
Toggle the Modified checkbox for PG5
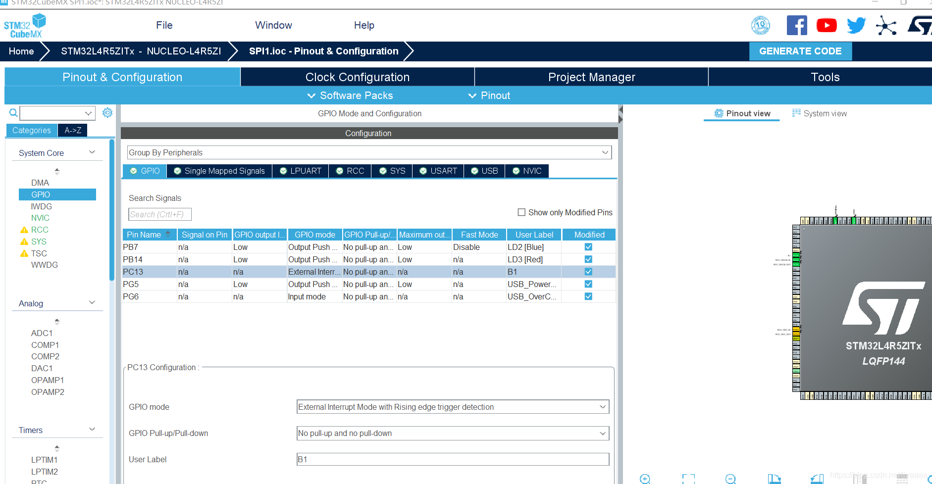click(588, 284)
